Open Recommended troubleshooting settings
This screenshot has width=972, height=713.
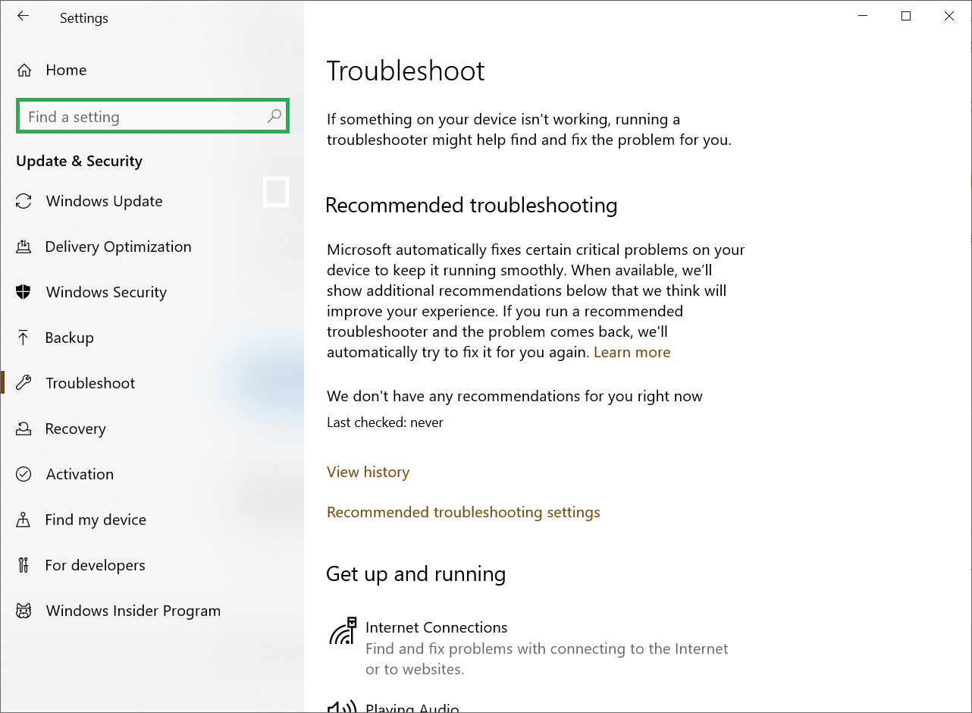pos(463,512)
